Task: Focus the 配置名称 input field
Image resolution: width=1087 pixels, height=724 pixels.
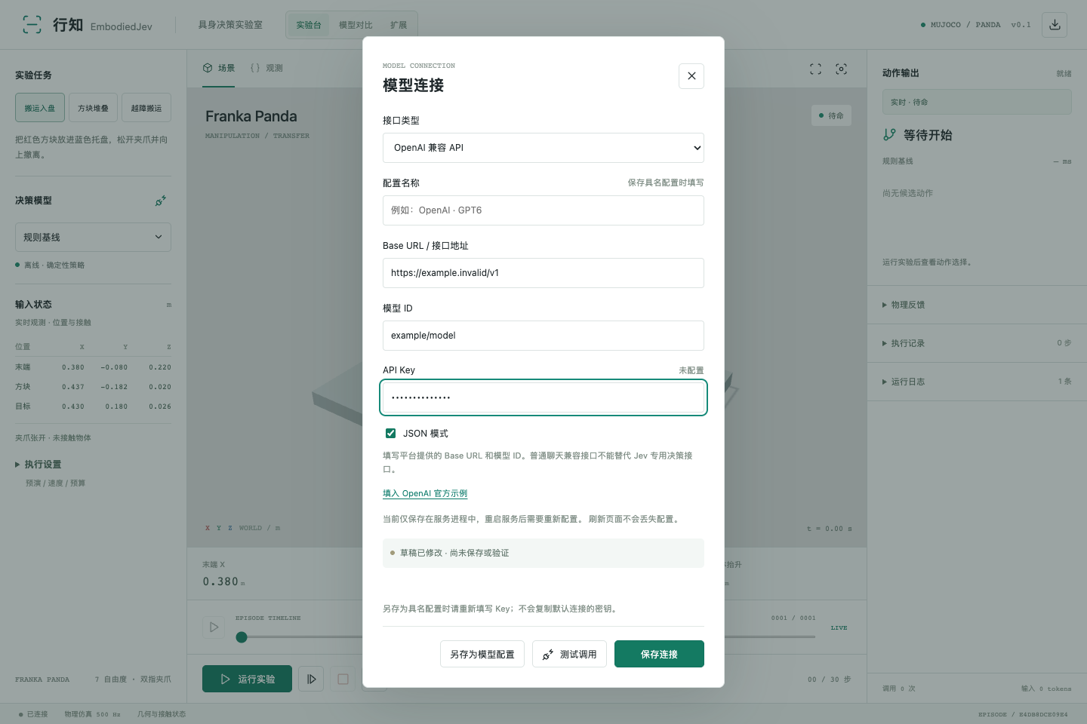Action: pyautogui.click(x=543, y=210)
